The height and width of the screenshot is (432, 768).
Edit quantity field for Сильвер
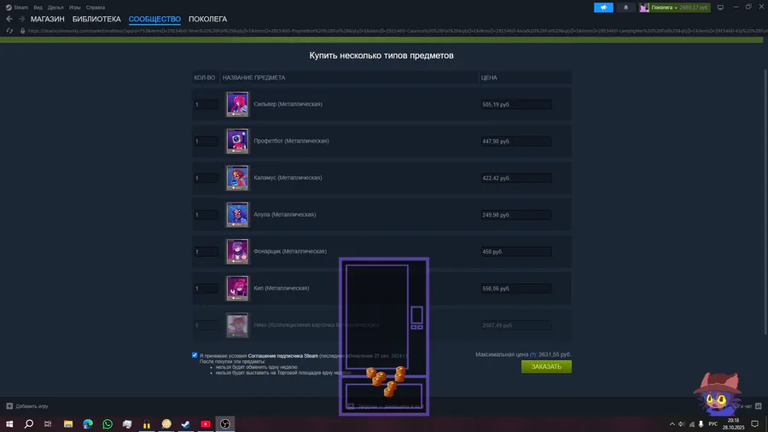pyautogui.click(x=206, y=104)
